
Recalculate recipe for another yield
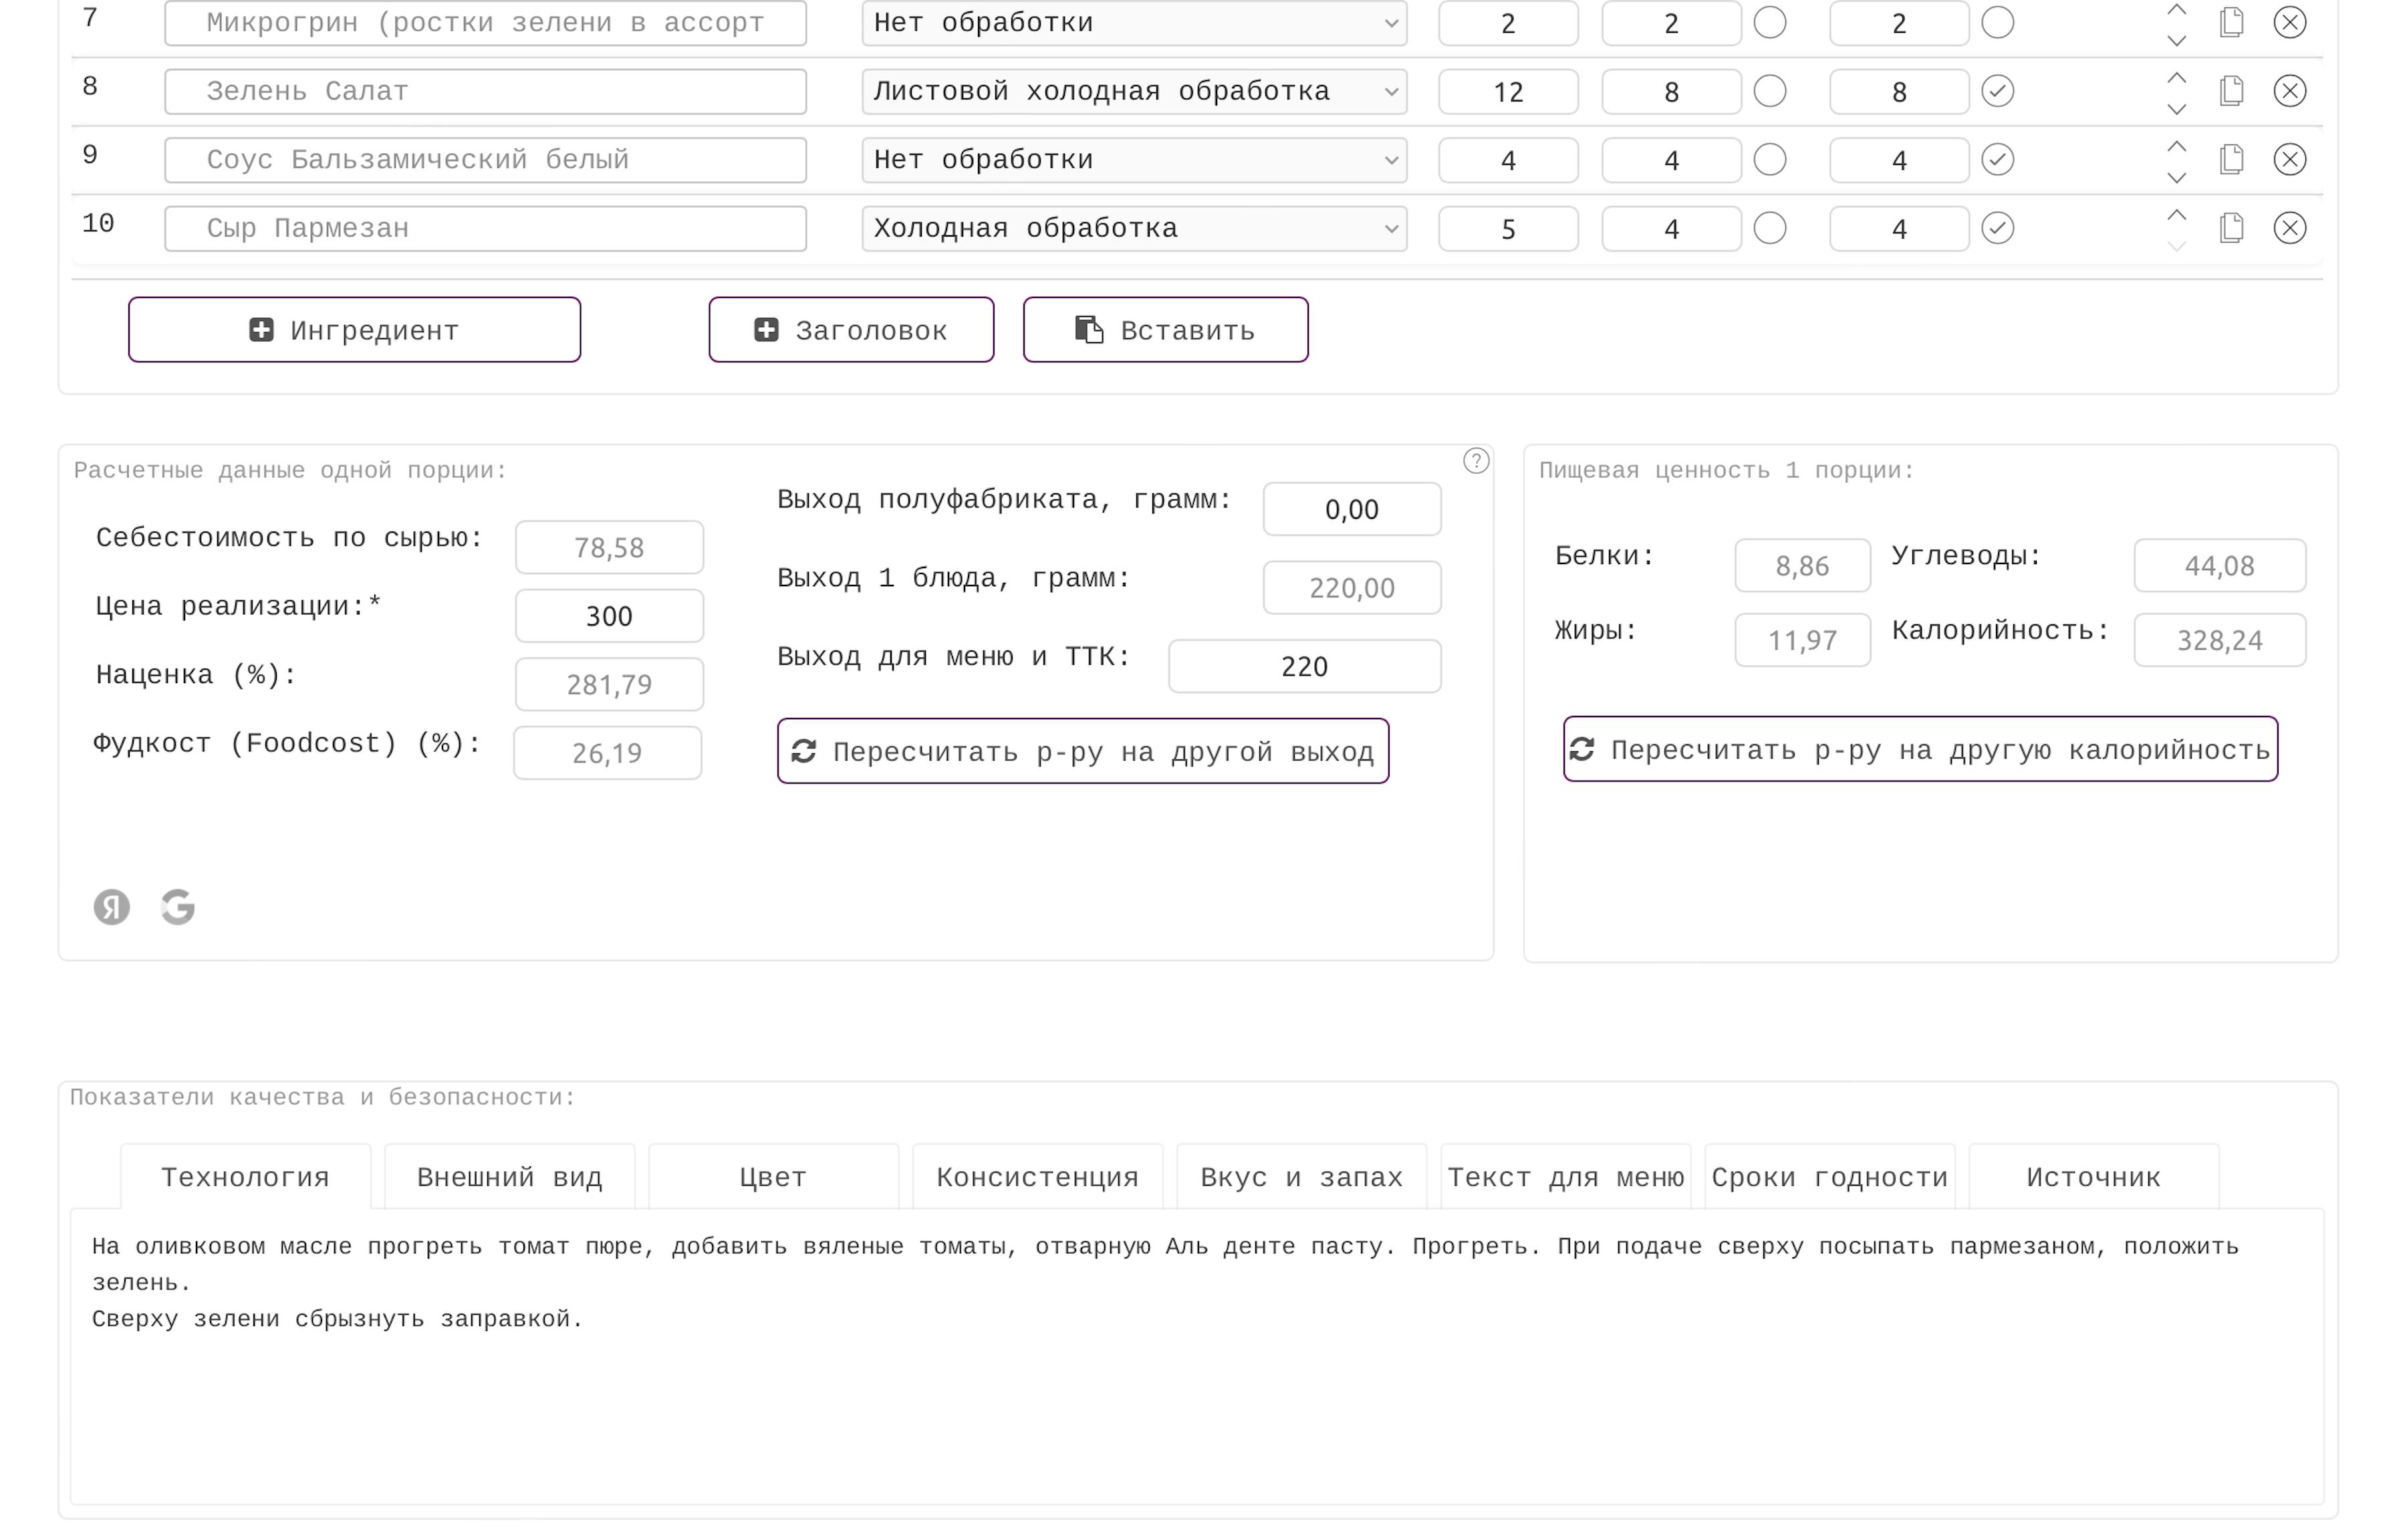[1083, 751]
